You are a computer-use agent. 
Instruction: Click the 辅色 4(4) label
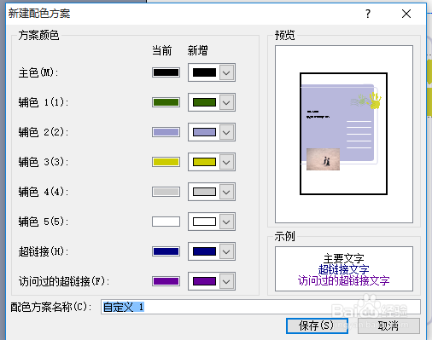pos(44,192)
